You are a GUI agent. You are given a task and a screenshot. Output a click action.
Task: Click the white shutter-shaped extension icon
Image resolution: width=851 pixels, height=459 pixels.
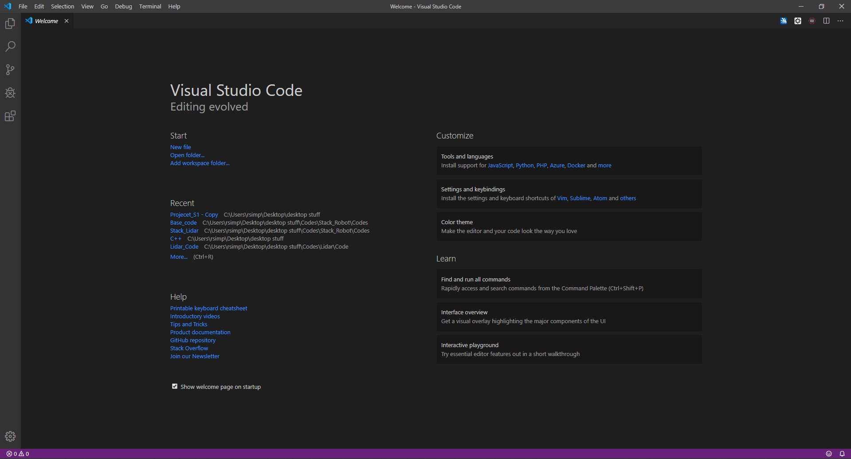tap(798, 21)
